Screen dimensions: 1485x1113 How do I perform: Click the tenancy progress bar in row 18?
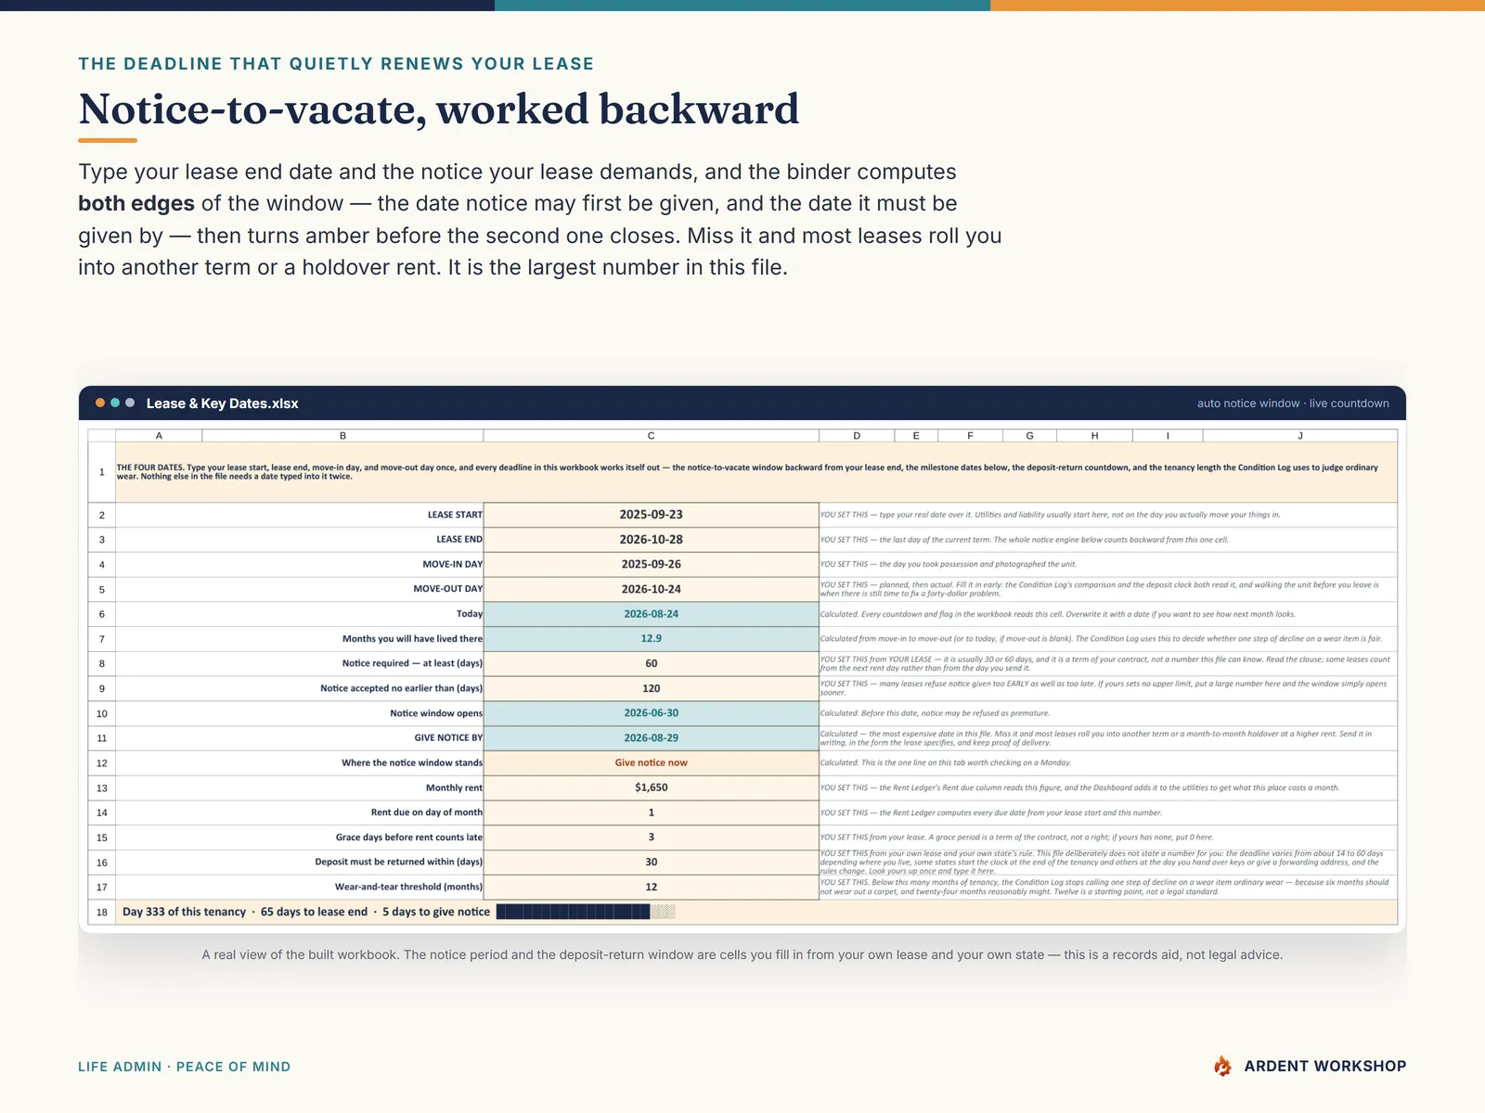pyautogui.click(x=586, y=912)
